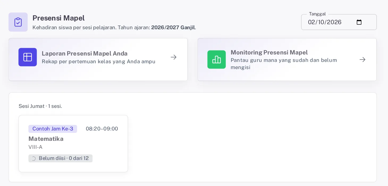Viewport: 388px width, 186px height.
Task: Click Pantau guru mana yang sudah description
Action: [x=284, y=64]
